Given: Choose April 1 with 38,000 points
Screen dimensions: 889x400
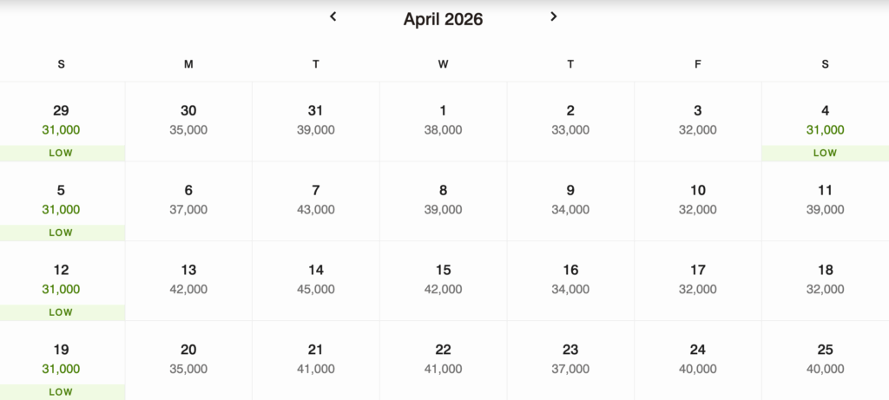Looking at the screenshot, I should 443,121.
